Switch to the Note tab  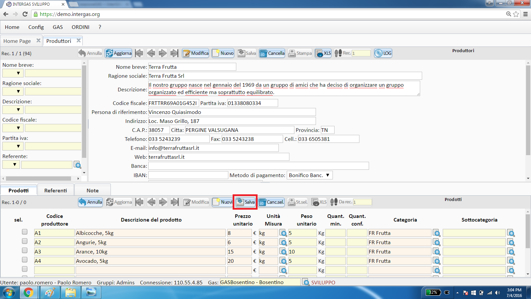coord(93,190)
